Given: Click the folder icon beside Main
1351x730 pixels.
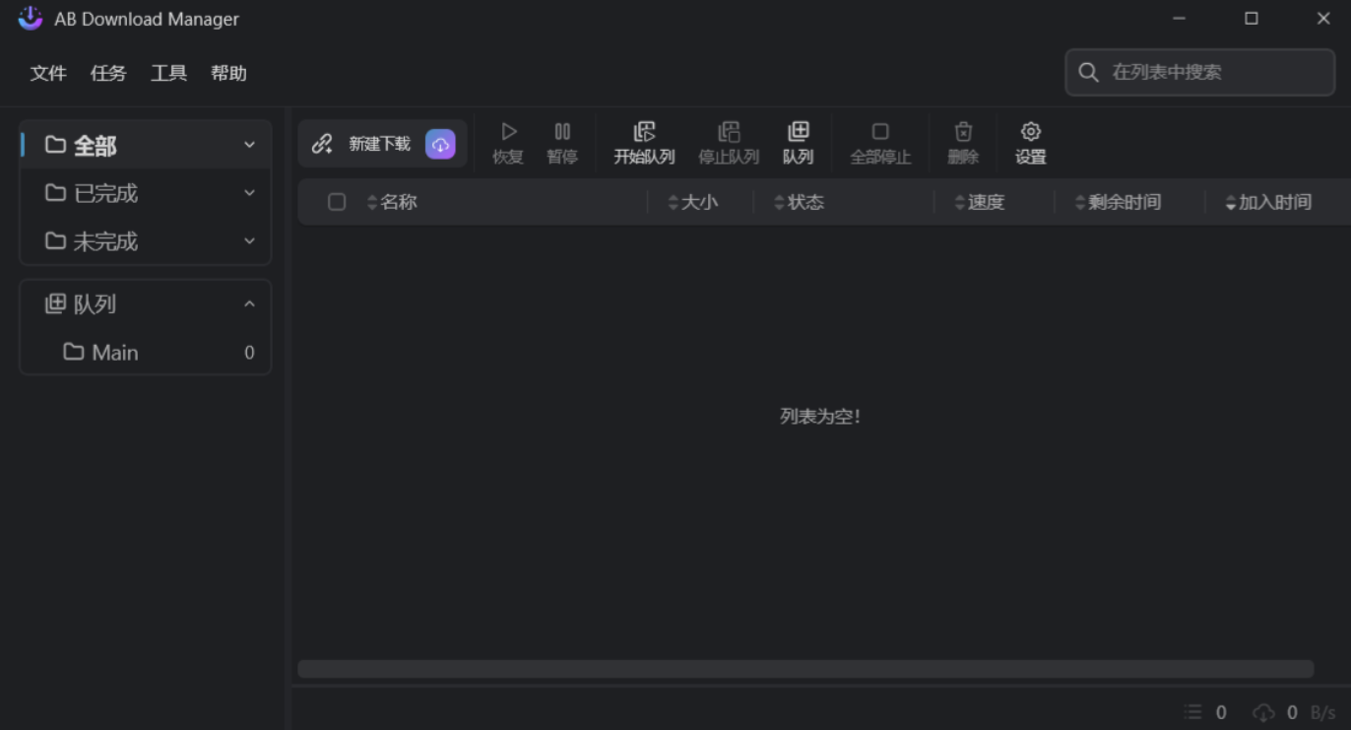Looking at the screenshot, I should (x=73, y=351).
